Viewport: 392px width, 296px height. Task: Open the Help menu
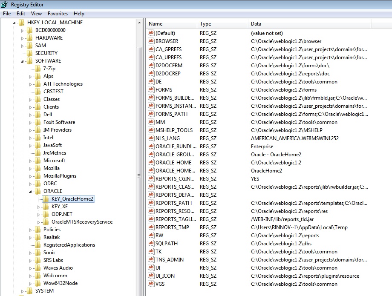[x=79, y=14]
